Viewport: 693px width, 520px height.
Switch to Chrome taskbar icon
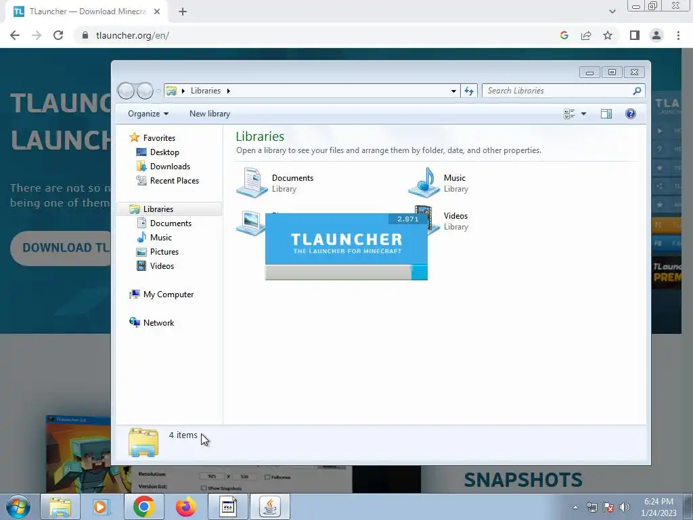(x=143, y=506)
